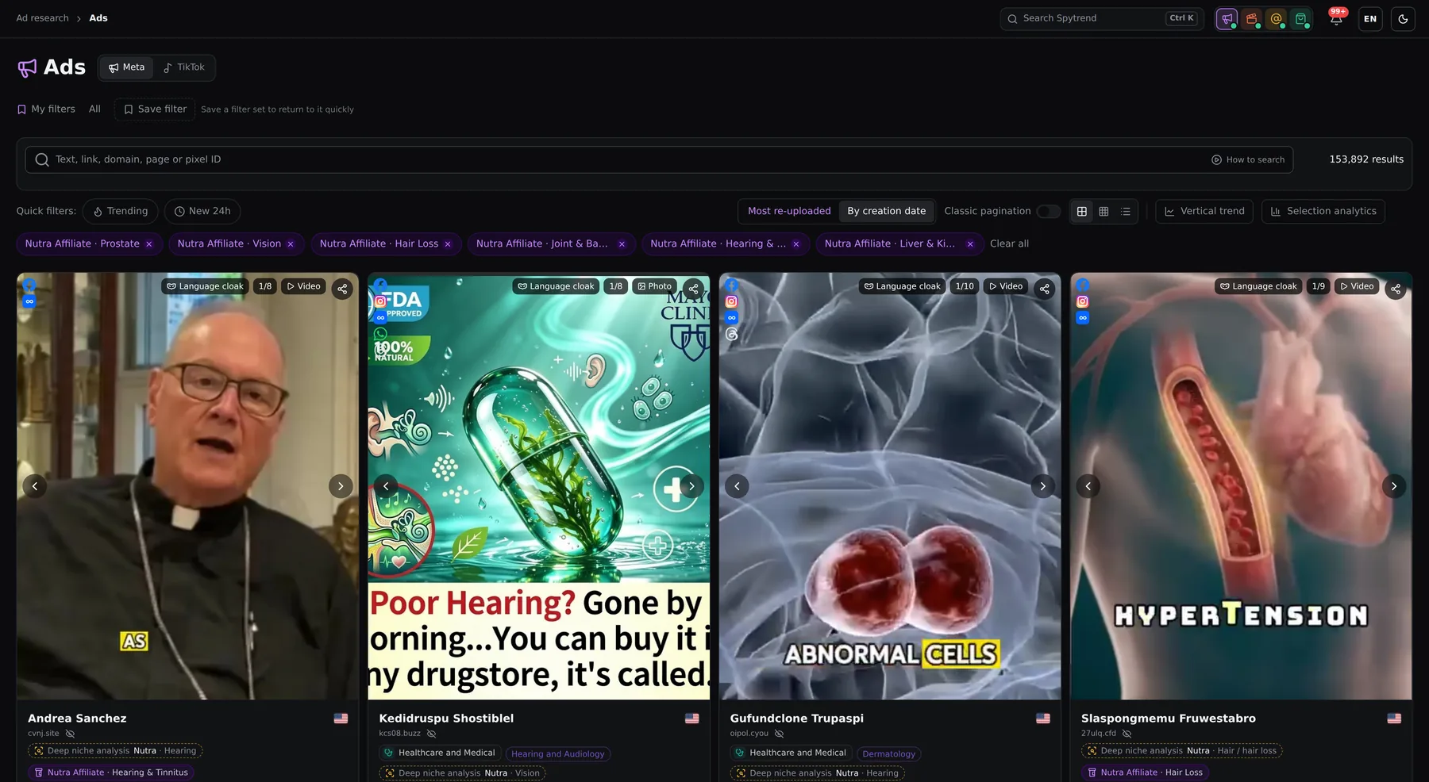Focus the Search Spytrend box
This screenshot has height=782, width=1429.
click(x=1102, y=18)
